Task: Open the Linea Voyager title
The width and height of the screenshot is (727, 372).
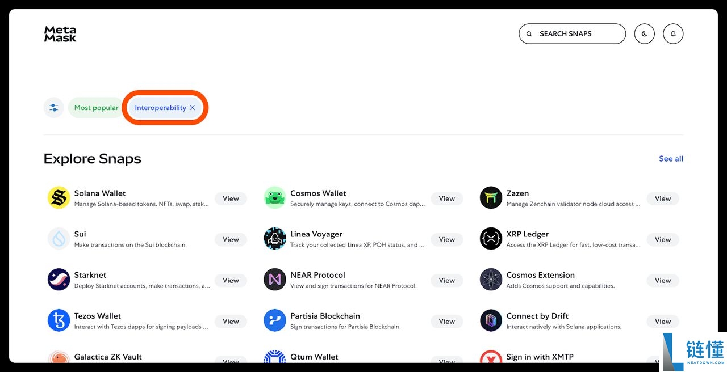Action: click(x=316, y=234)
